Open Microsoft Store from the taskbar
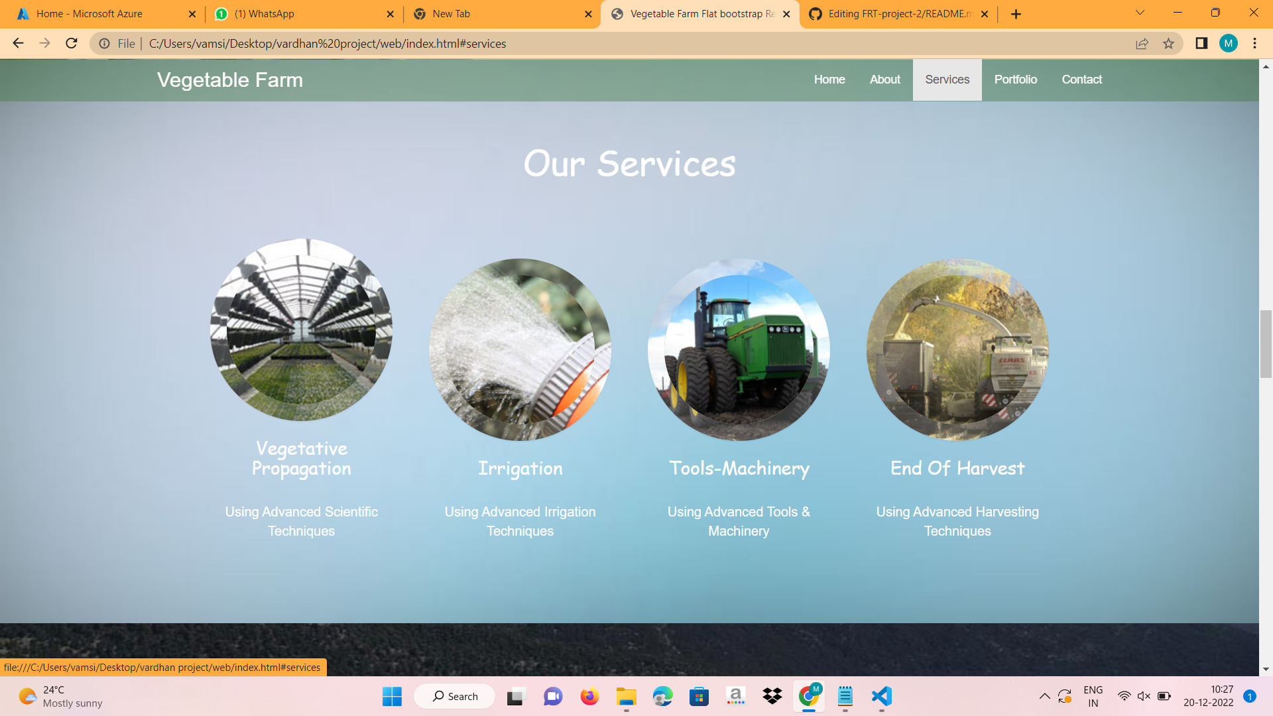This screenshot has height=716, width=1273. tap(699, 697)
